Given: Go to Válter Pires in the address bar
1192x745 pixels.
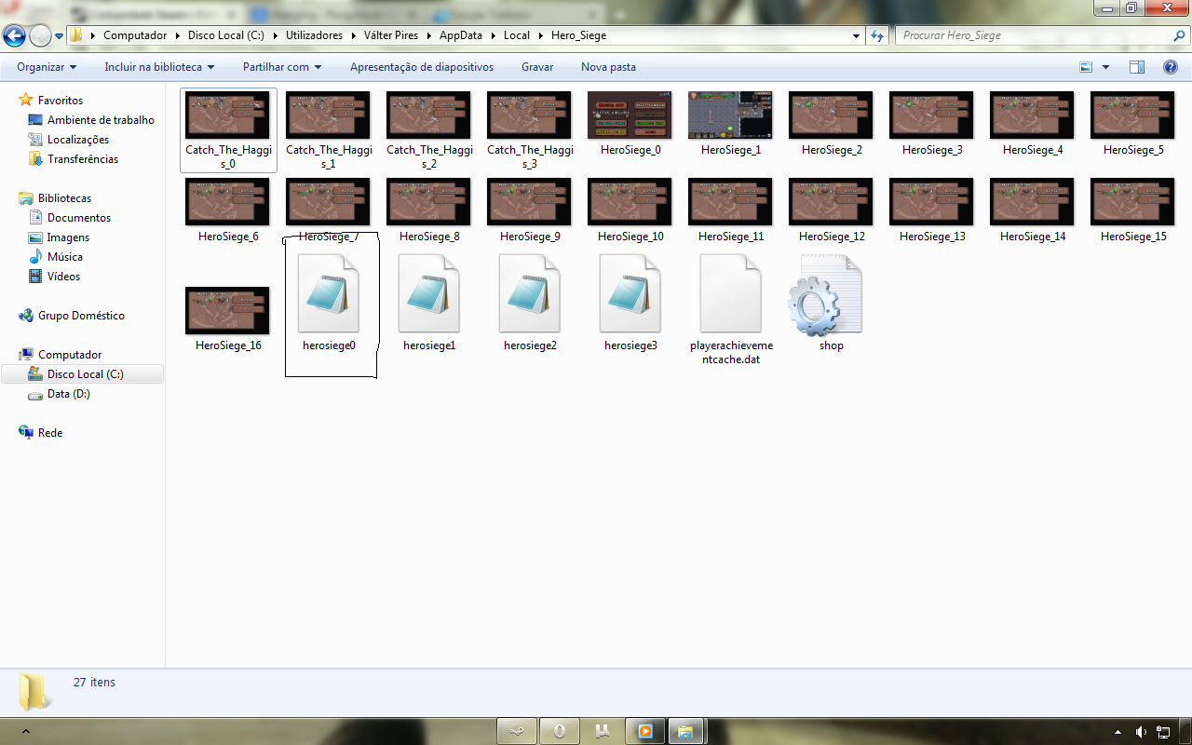Looking at the screenshot, I should tap(391, 35).
